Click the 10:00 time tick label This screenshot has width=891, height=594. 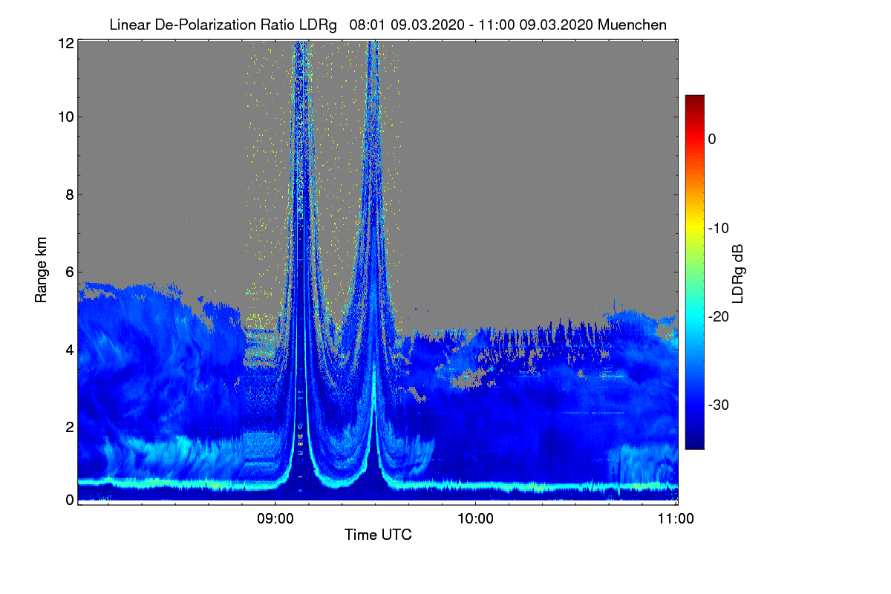(475, 519)
